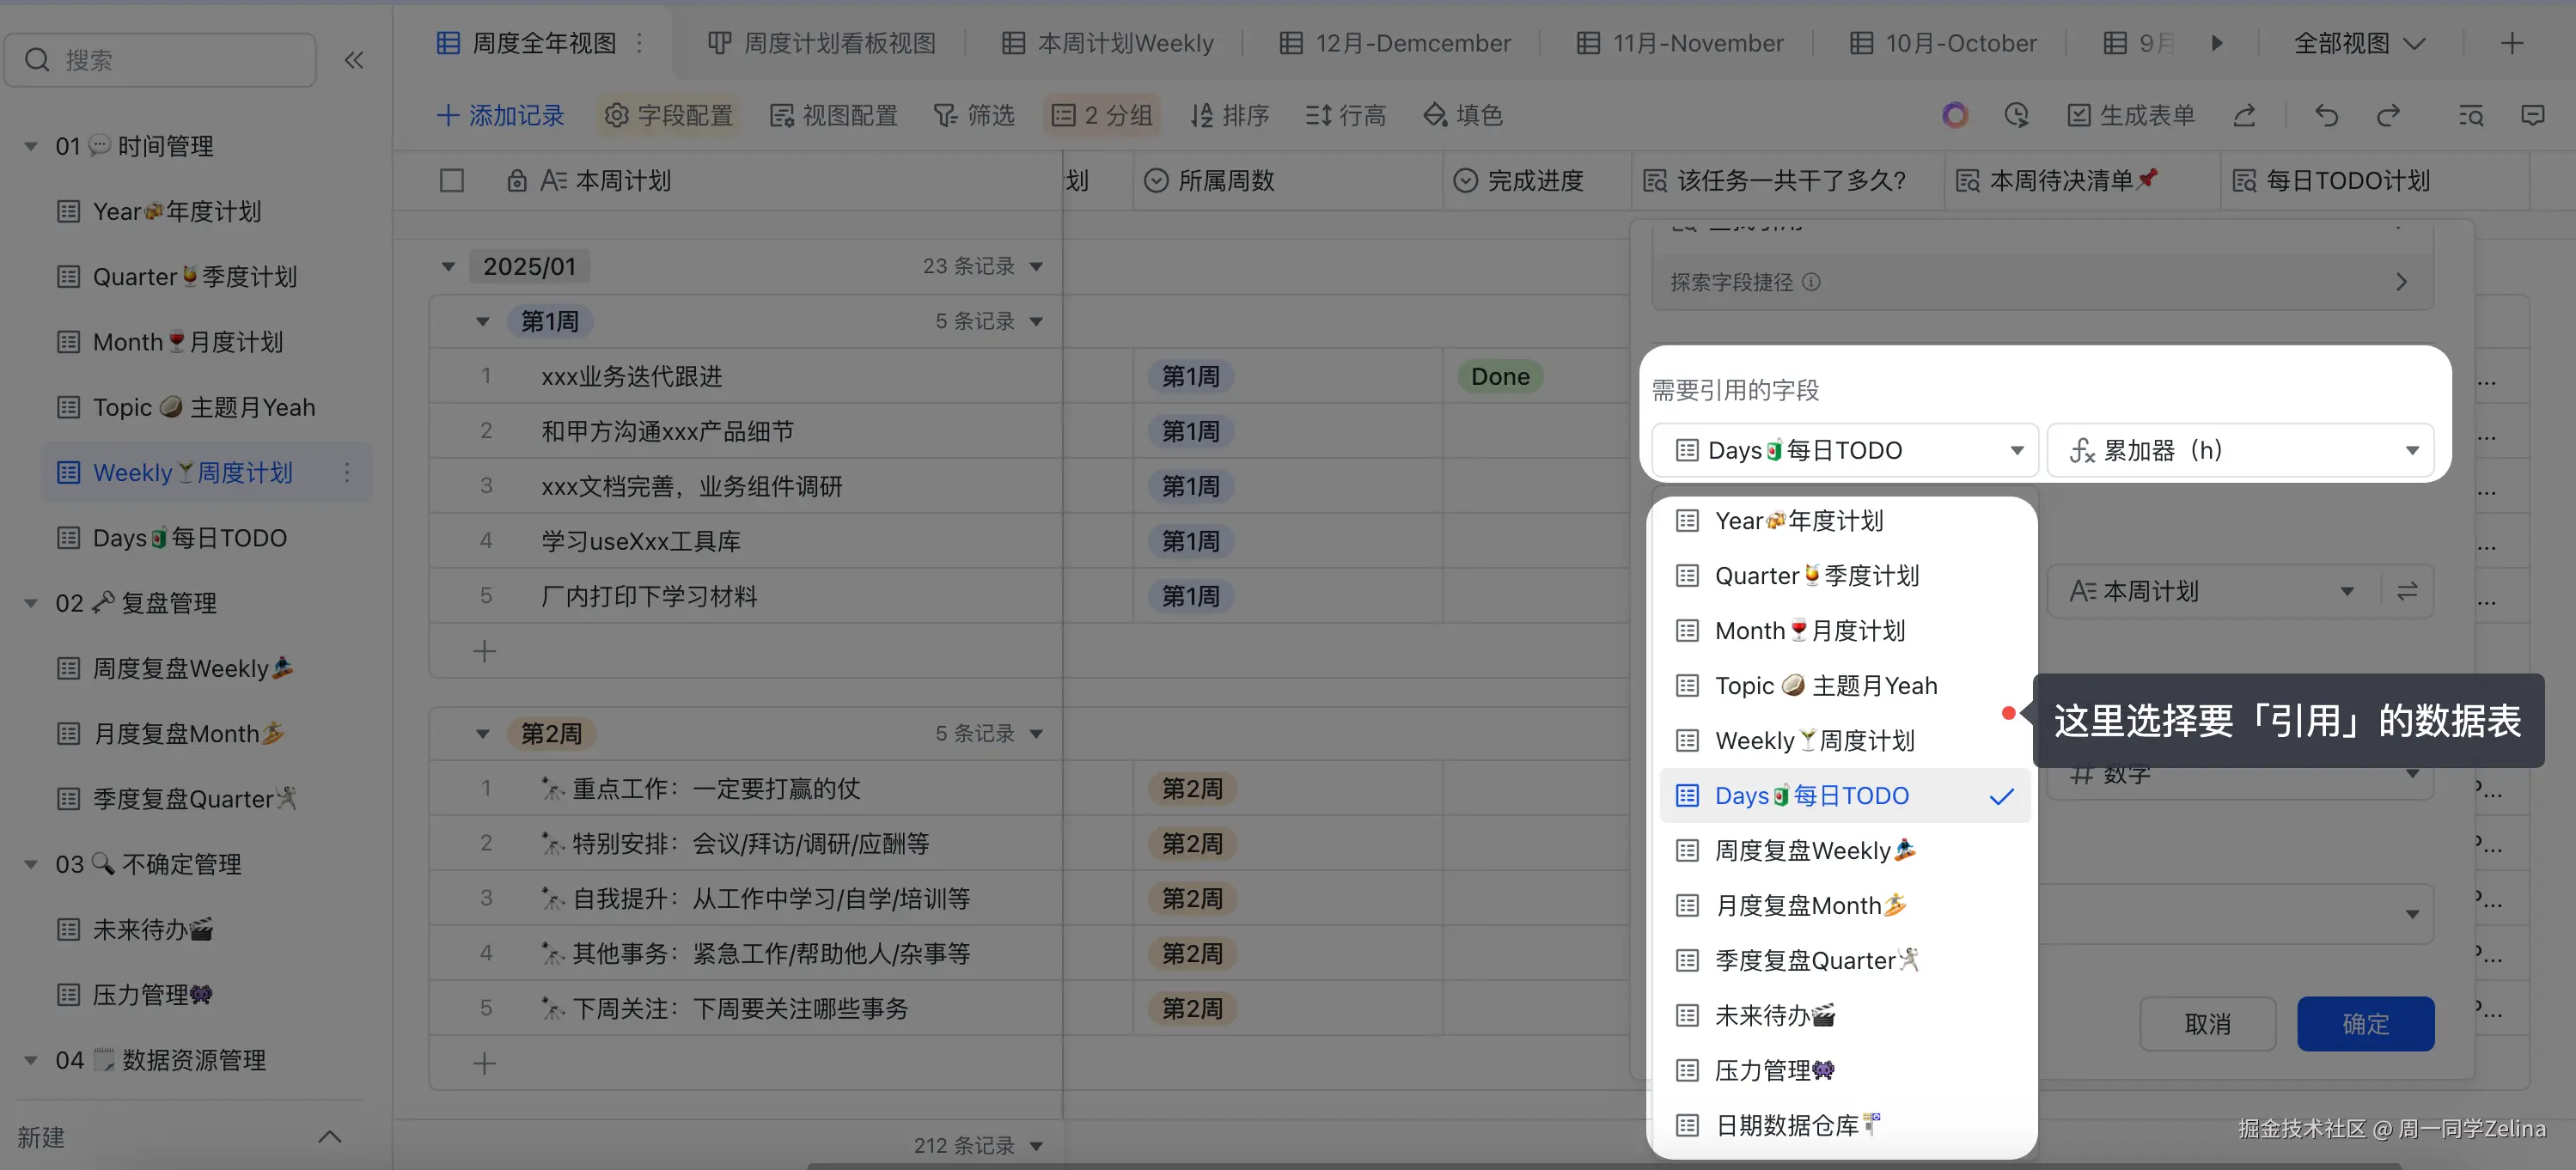Viewport: 2576px width, 1170px height.
Task: Click 添加记录 add record button
Action: point(500,115)
